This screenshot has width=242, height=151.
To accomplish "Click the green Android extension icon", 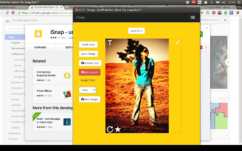I will click(x=202, y=13).
